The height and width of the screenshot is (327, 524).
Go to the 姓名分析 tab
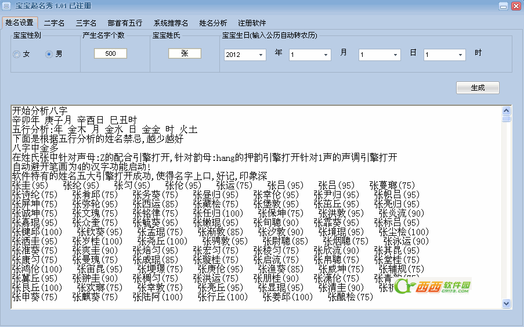pyautogui.click(x=213, y=23)
